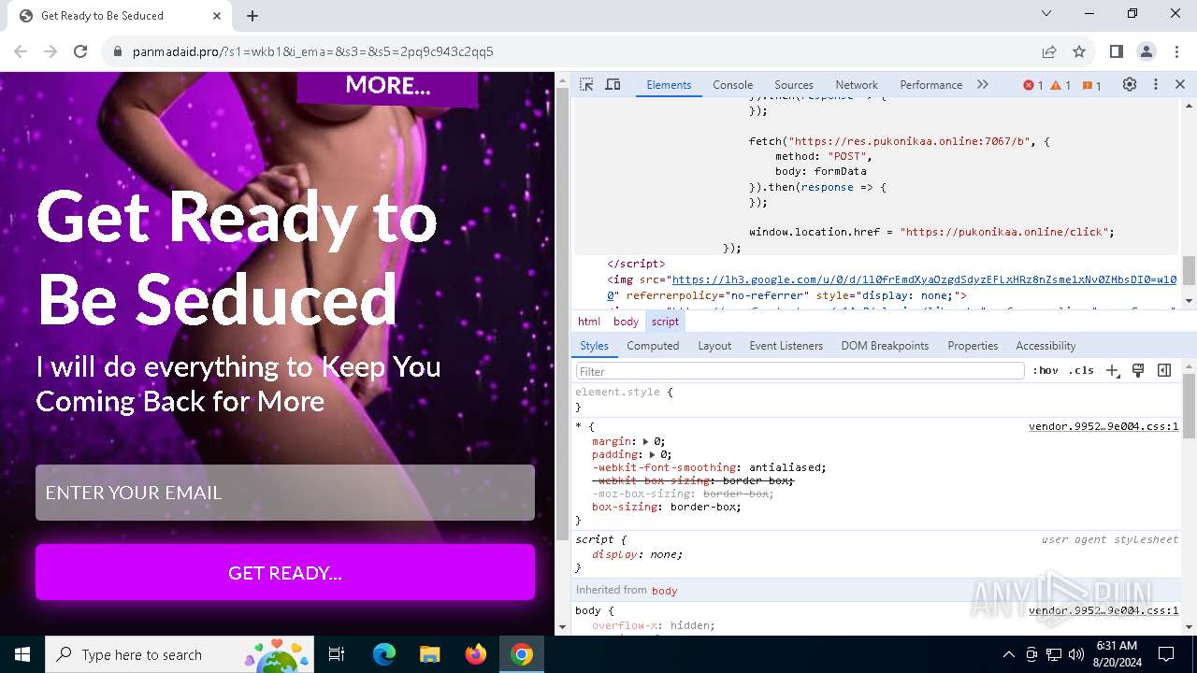Screen dimensions: 1197x673
Task: Open the Chrome profile avatar
Action: (x=1147, y=51)
